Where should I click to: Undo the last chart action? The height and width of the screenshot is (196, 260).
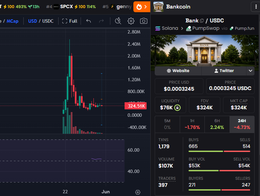89,21
